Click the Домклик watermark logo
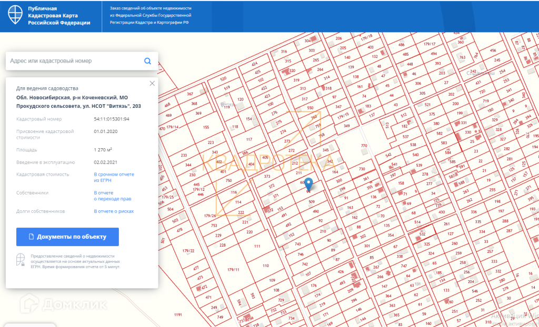539x327 pixels. tap(63, 304)
